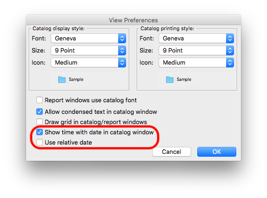Click the Sample label in display preview
This screenshot has width=267, height=198.
pos(76,79)
